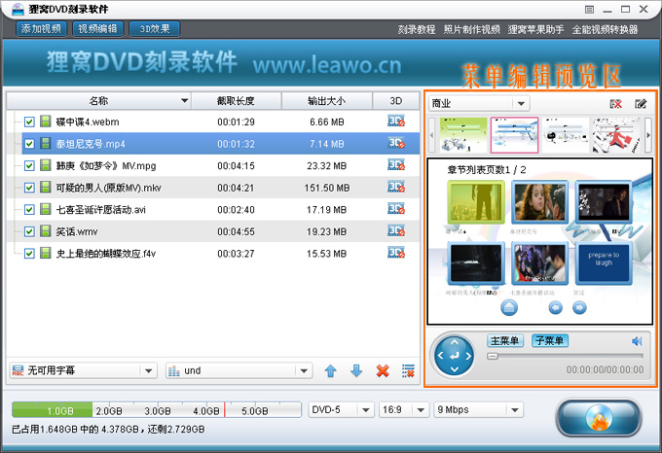Click the 名称 column sort arrow
This screenshot has height=453, width=662.
tap(184, 101)
